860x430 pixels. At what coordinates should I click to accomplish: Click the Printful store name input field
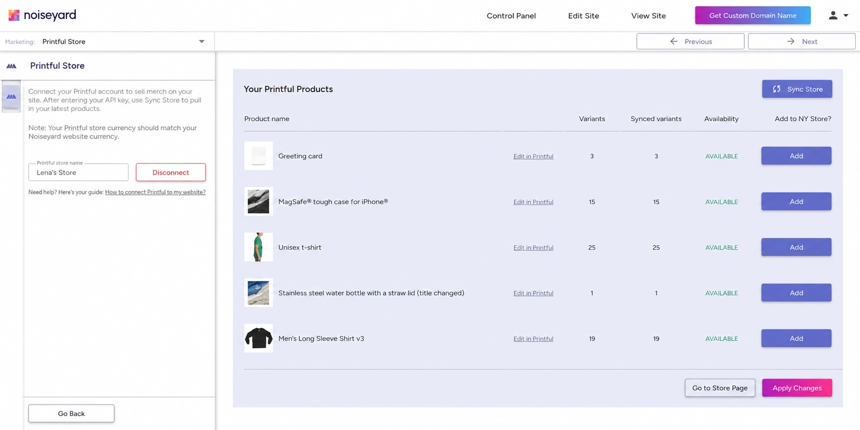tap(79, 173)
